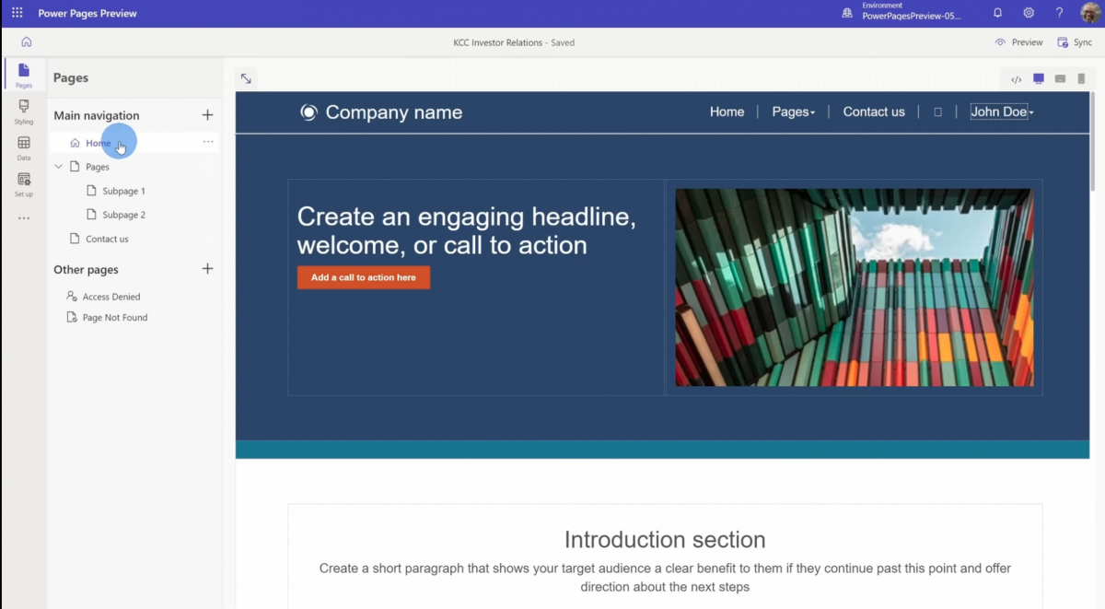Image resolution: width=1105 pixels, height=609 pixels.
Task: Click the Preview button
Action: pos(1018,42)
